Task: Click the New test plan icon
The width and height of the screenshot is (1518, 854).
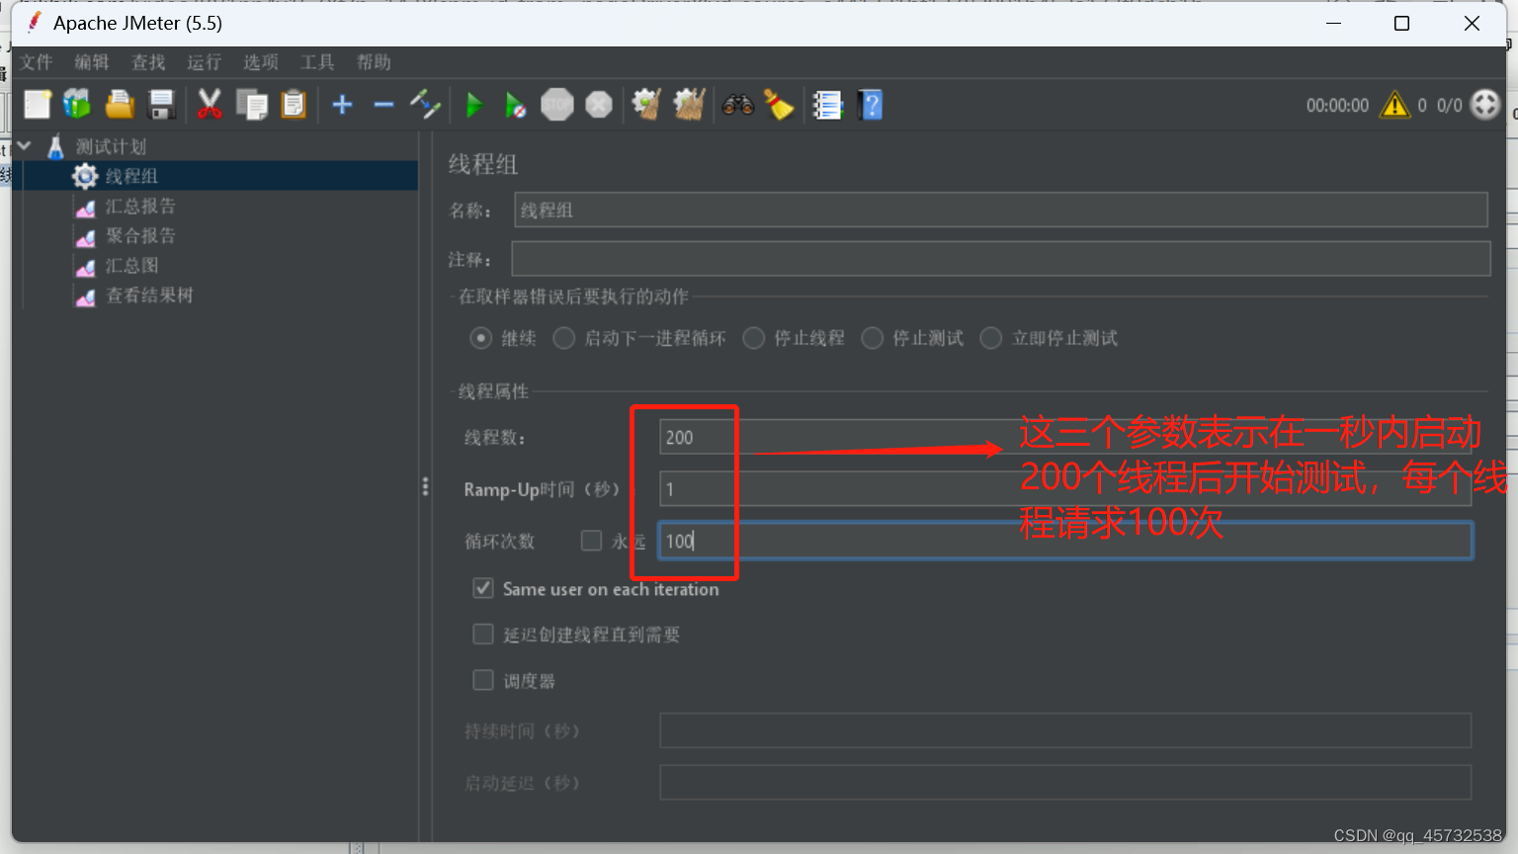Action: pos(38,104)
